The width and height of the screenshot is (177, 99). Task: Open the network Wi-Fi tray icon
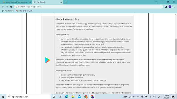151,97
